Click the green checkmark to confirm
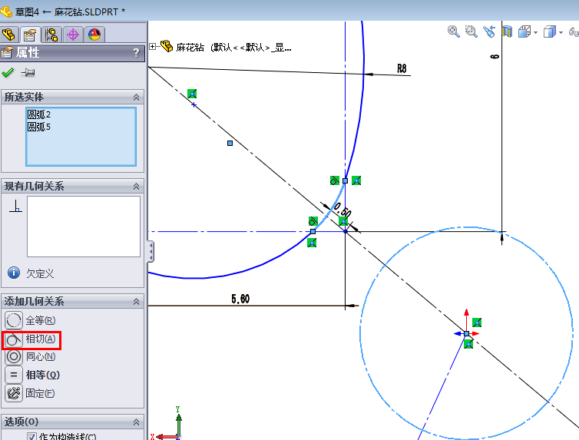The height and width of the screenshot is (440, 579). pyautogui.click(x=8, y=73)
